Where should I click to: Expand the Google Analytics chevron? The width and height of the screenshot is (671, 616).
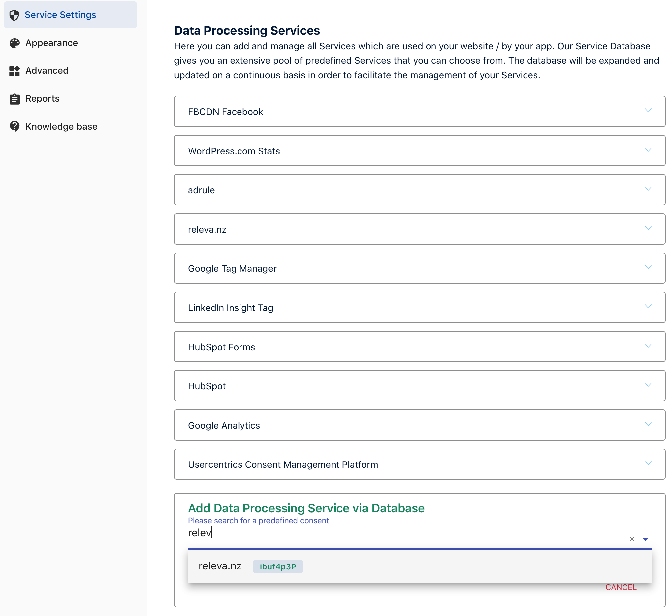tap(648, 424)
